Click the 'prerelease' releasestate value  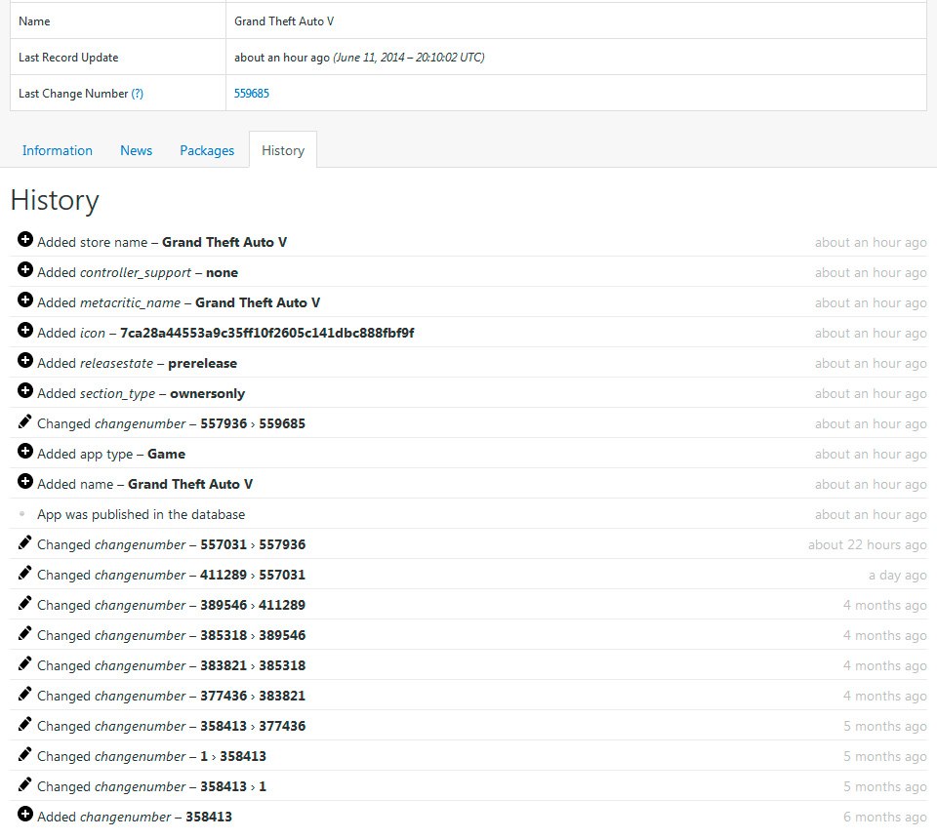click(203, 363)
